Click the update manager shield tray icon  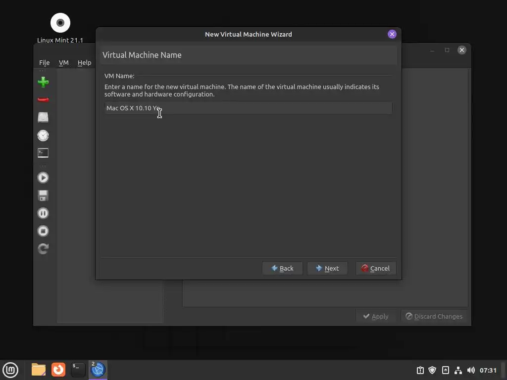point(432,370)
